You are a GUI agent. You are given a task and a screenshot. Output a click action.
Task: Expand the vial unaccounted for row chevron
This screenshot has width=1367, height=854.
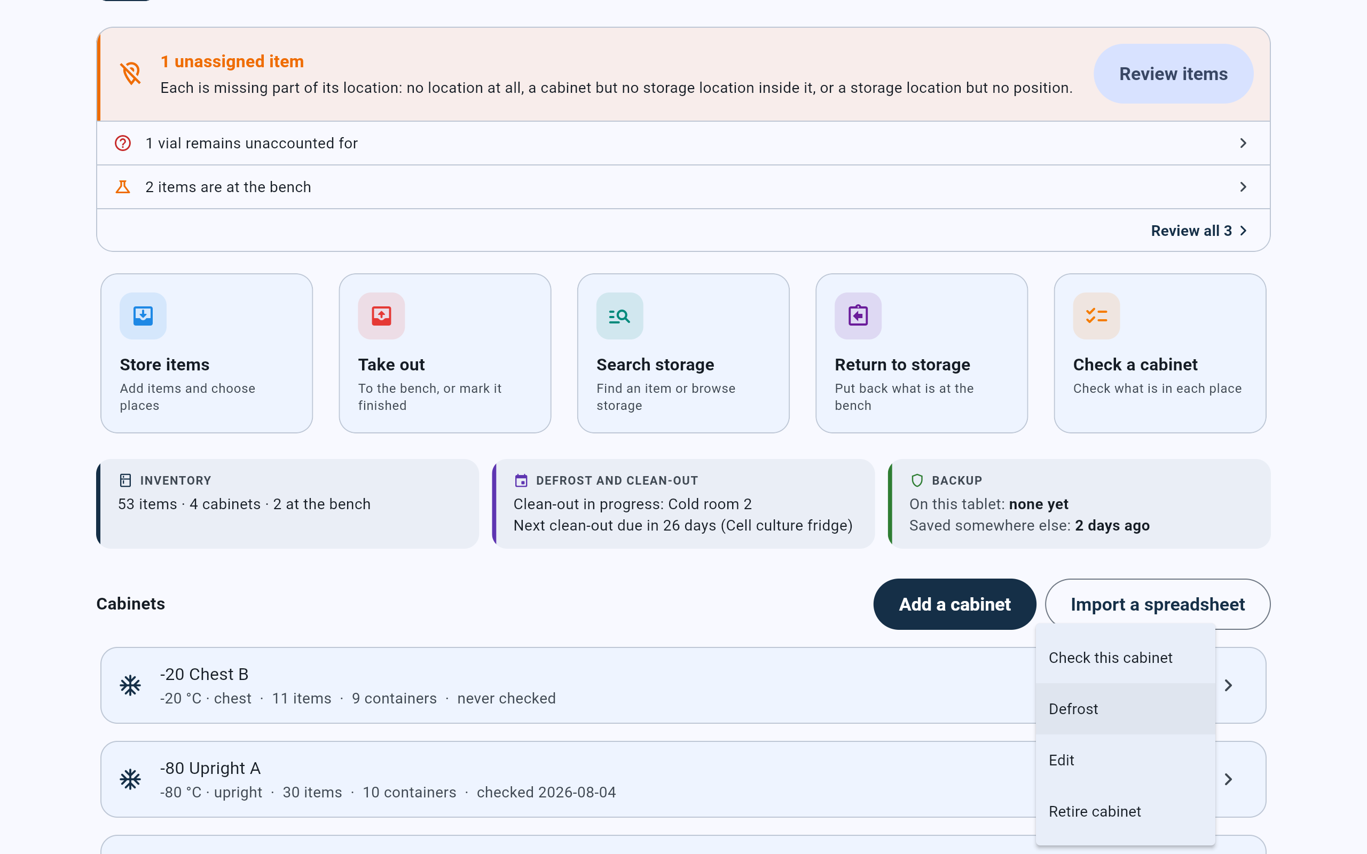click(x=1243, y=143)
